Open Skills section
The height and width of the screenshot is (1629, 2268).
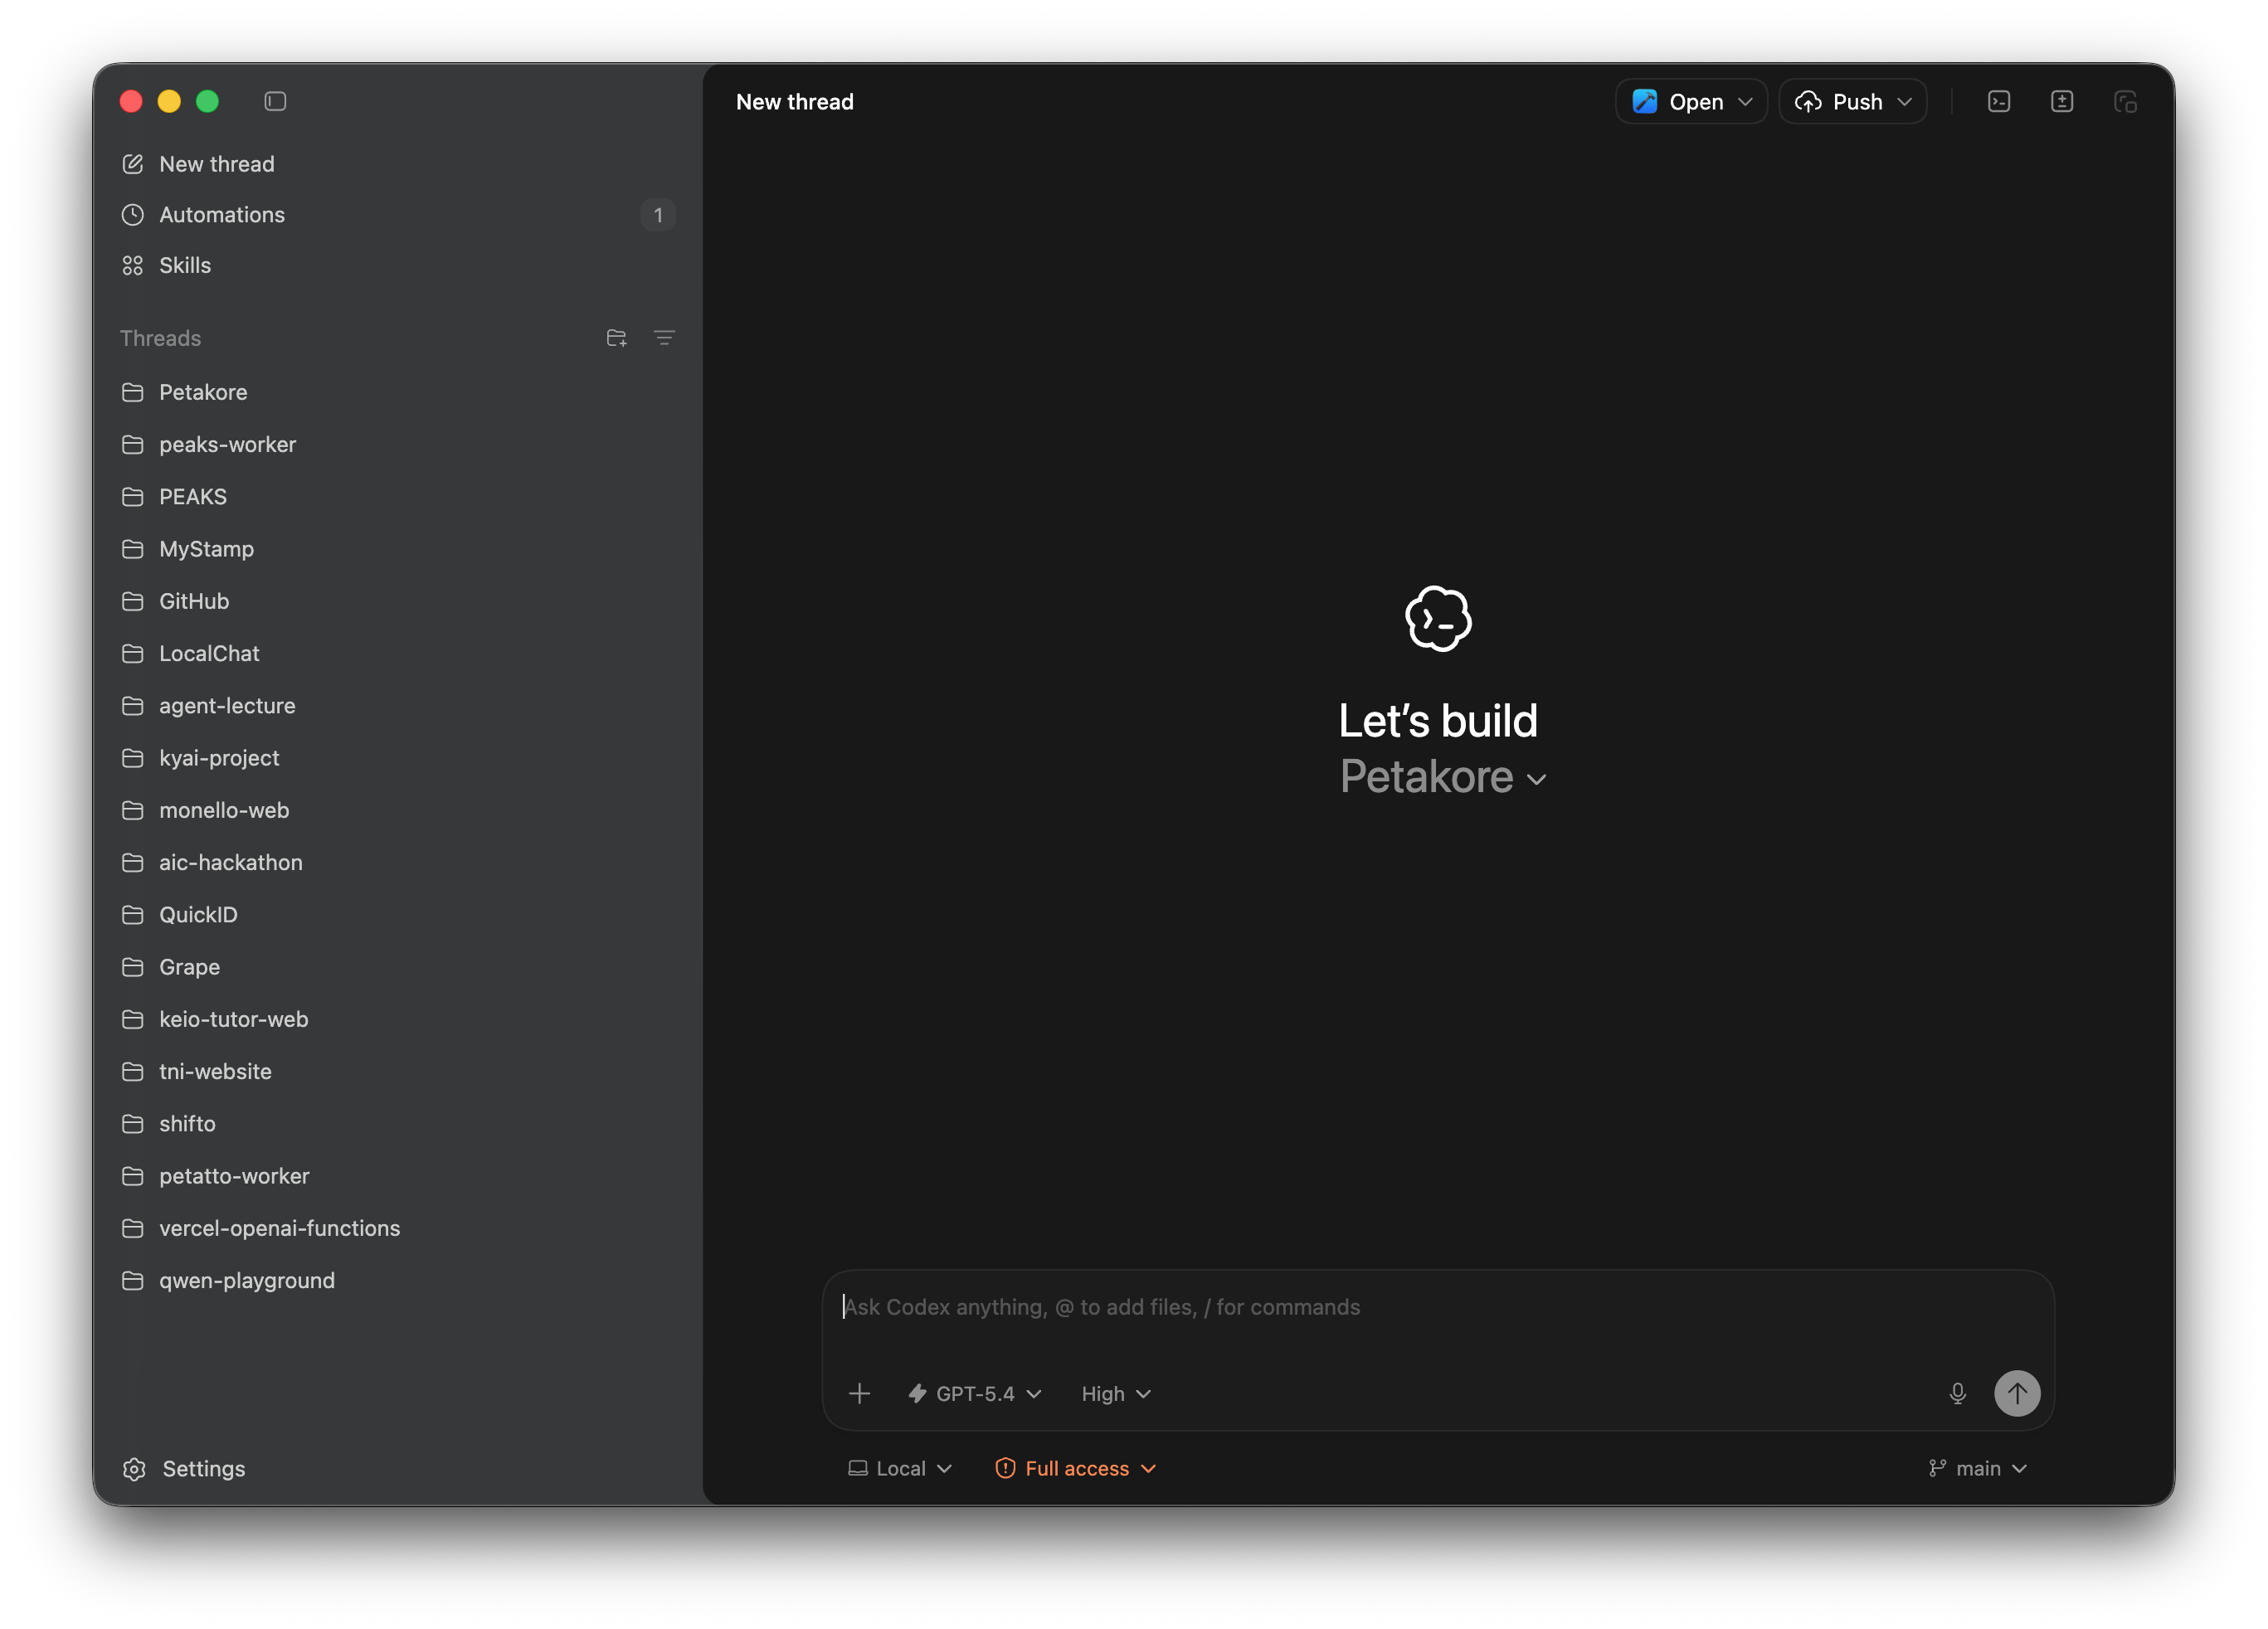(398, 265)
